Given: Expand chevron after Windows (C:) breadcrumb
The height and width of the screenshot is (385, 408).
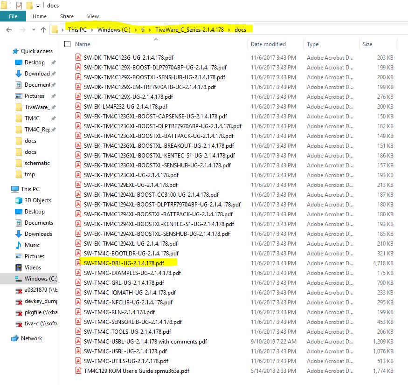Looking at the screenshot, I should (136, 30).
